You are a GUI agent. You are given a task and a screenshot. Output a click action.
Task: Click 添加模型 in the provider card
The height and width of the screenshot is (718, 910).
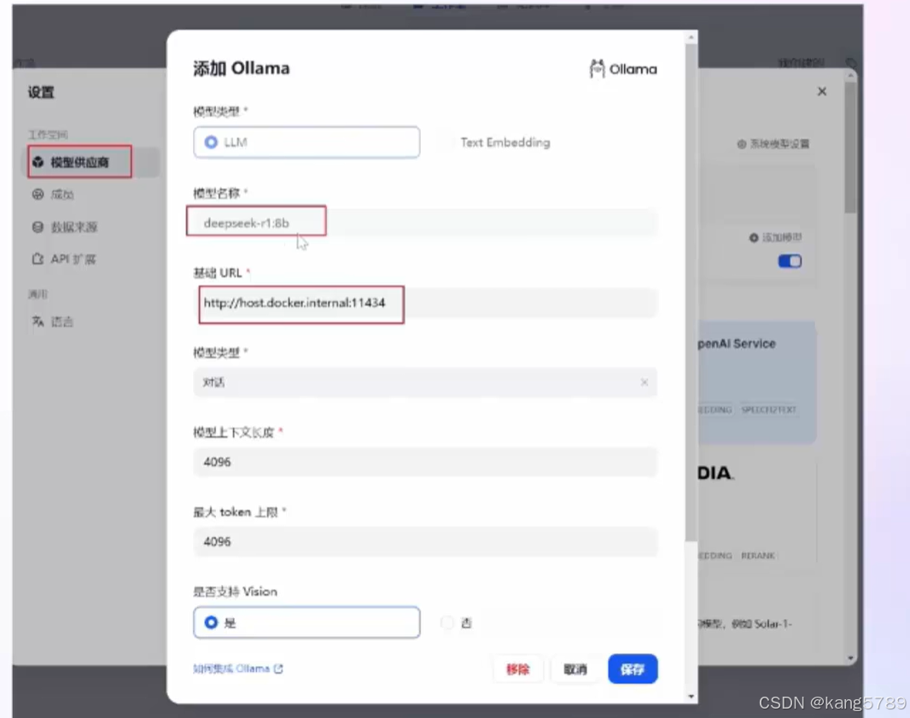pos(775,237)
